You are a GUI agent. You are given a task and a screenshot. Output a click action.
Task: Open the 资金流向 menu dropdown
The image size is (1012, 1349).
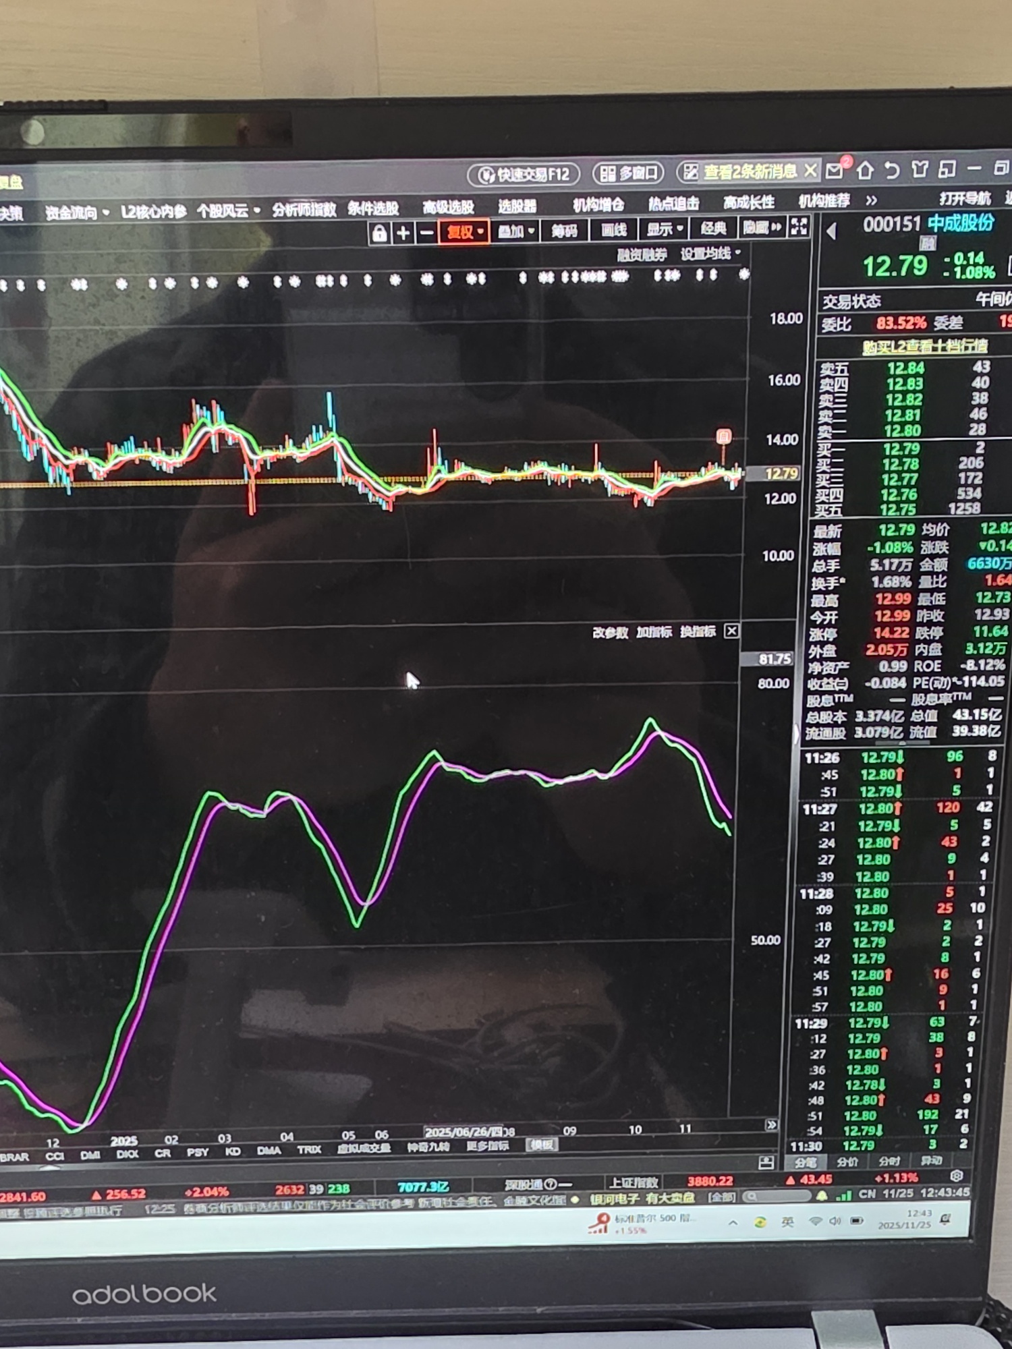[x=77, y=213]
